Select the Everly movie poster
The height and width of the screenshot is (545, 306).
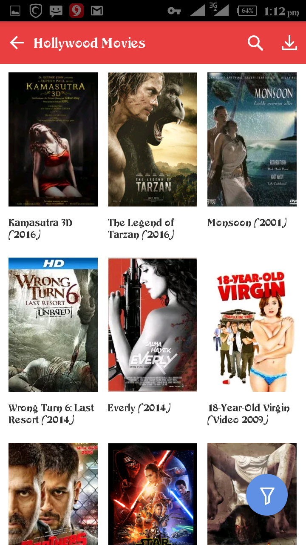click(153, 324)
